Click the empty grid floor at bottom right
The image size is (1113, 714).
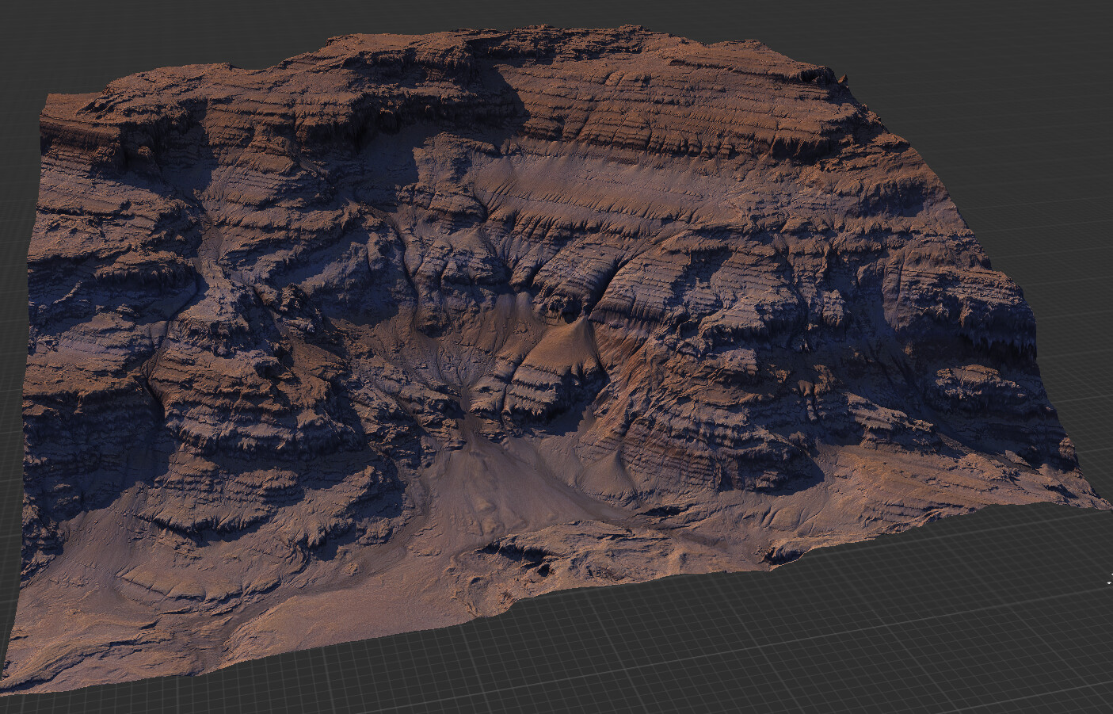tap(951, 650)
